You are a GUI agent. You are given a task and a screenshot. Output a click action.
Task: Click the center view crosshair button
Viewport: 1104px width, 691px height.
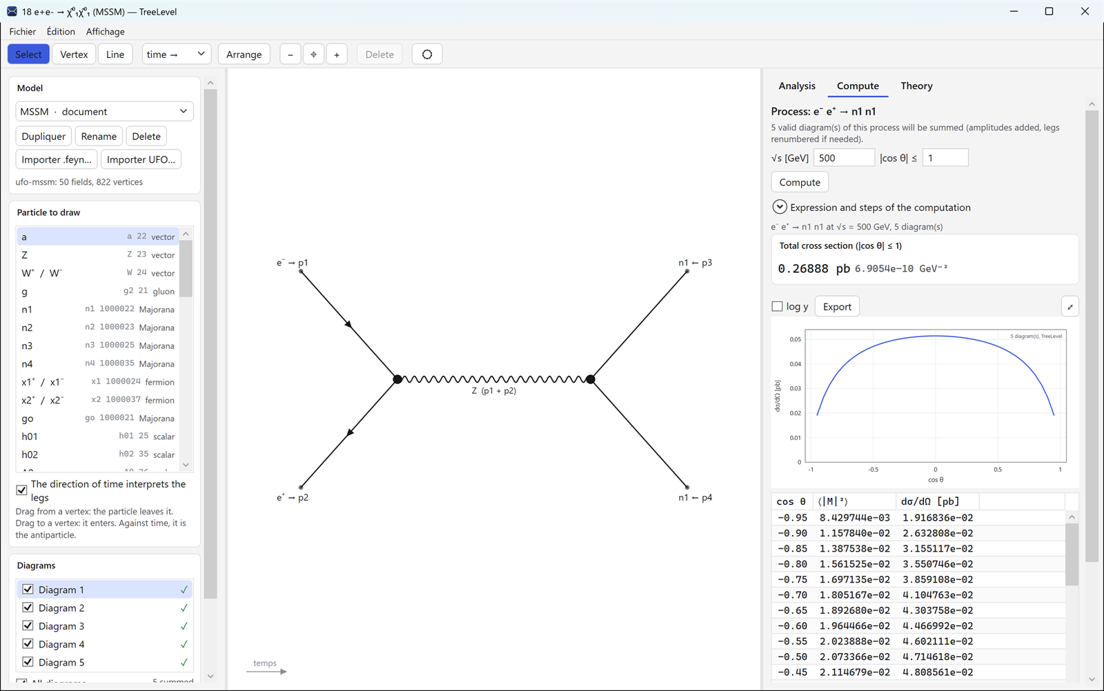click(x=313, y=54)
